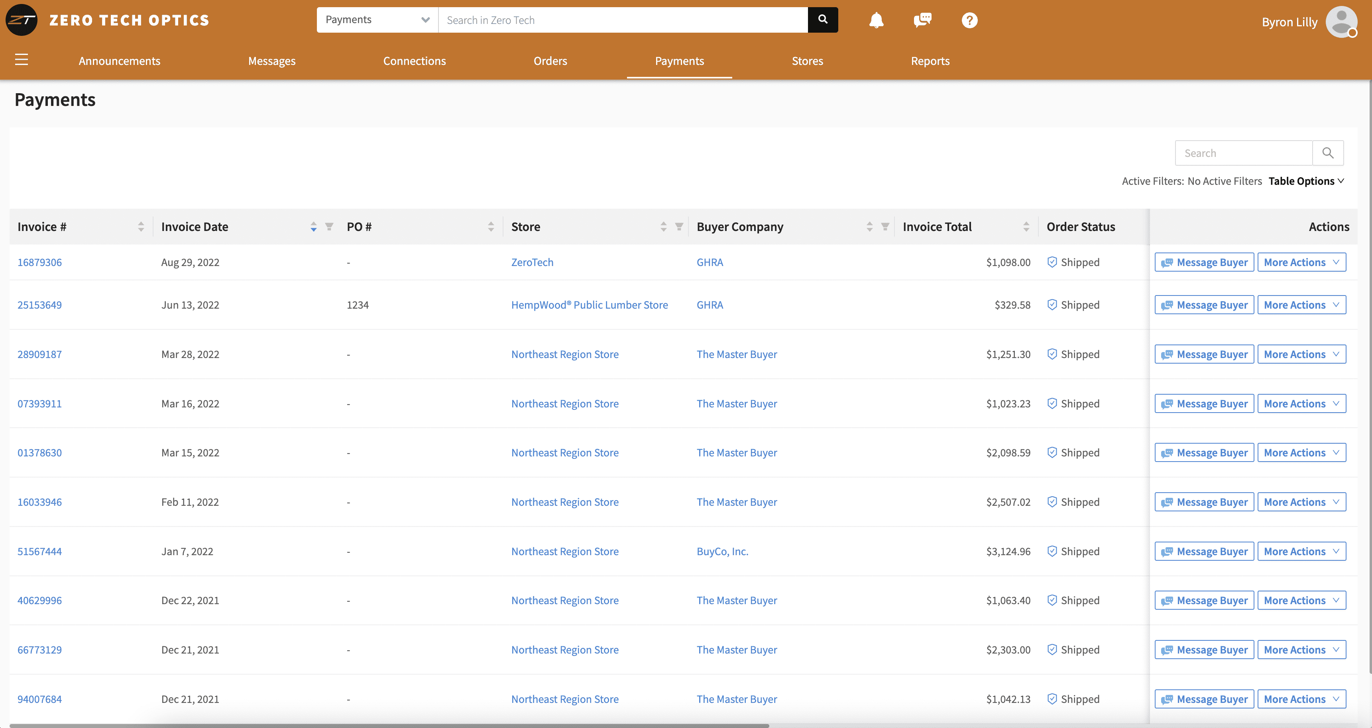Open the Reports tab
Viewport: 1372px width, 728px height.
tap(930, 61)
